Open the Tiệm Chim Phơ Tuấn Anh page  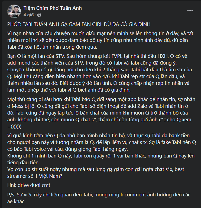(53, 8)
